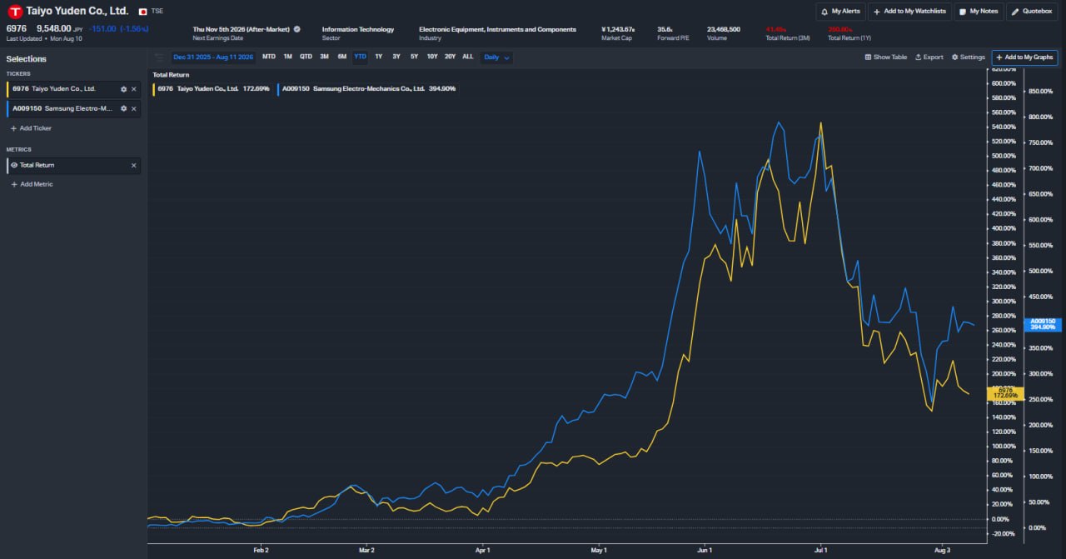The image size is (1066, 559).
Task: Click Add Ticker in Selections panel
Action: click(31, 128)
